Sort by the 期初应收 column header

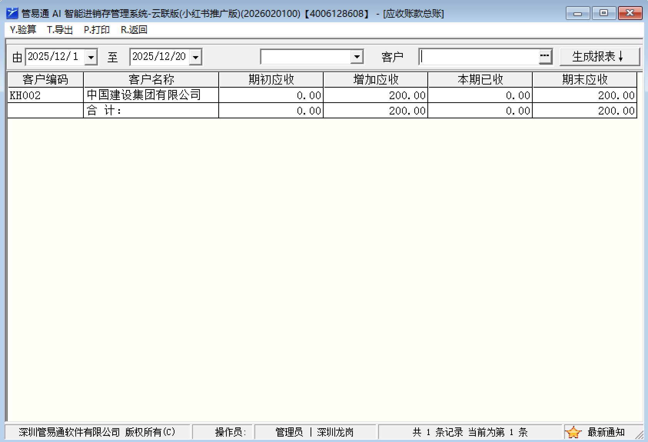click(271, 80)
